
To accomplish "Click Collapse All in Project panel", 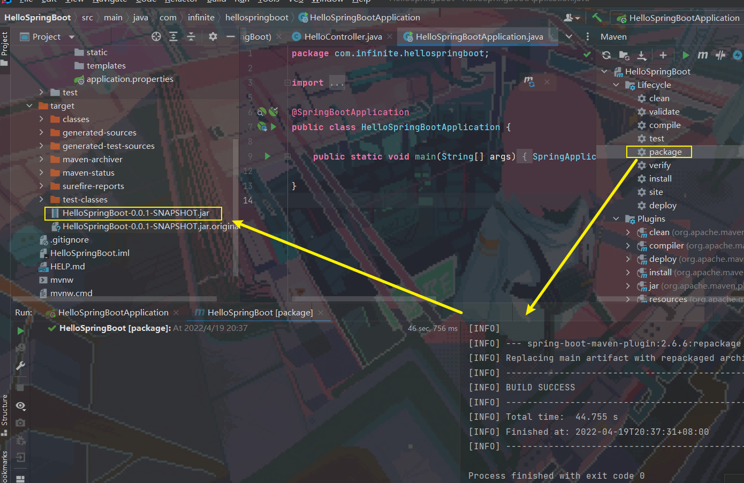I will click(x=191, y=36).
